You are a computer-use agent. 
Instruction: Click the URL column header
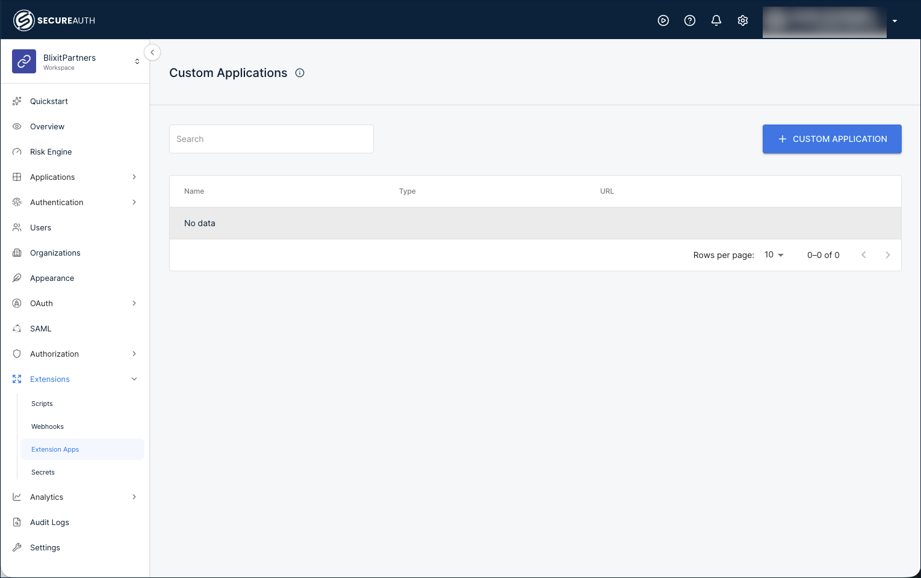[607, 191]
